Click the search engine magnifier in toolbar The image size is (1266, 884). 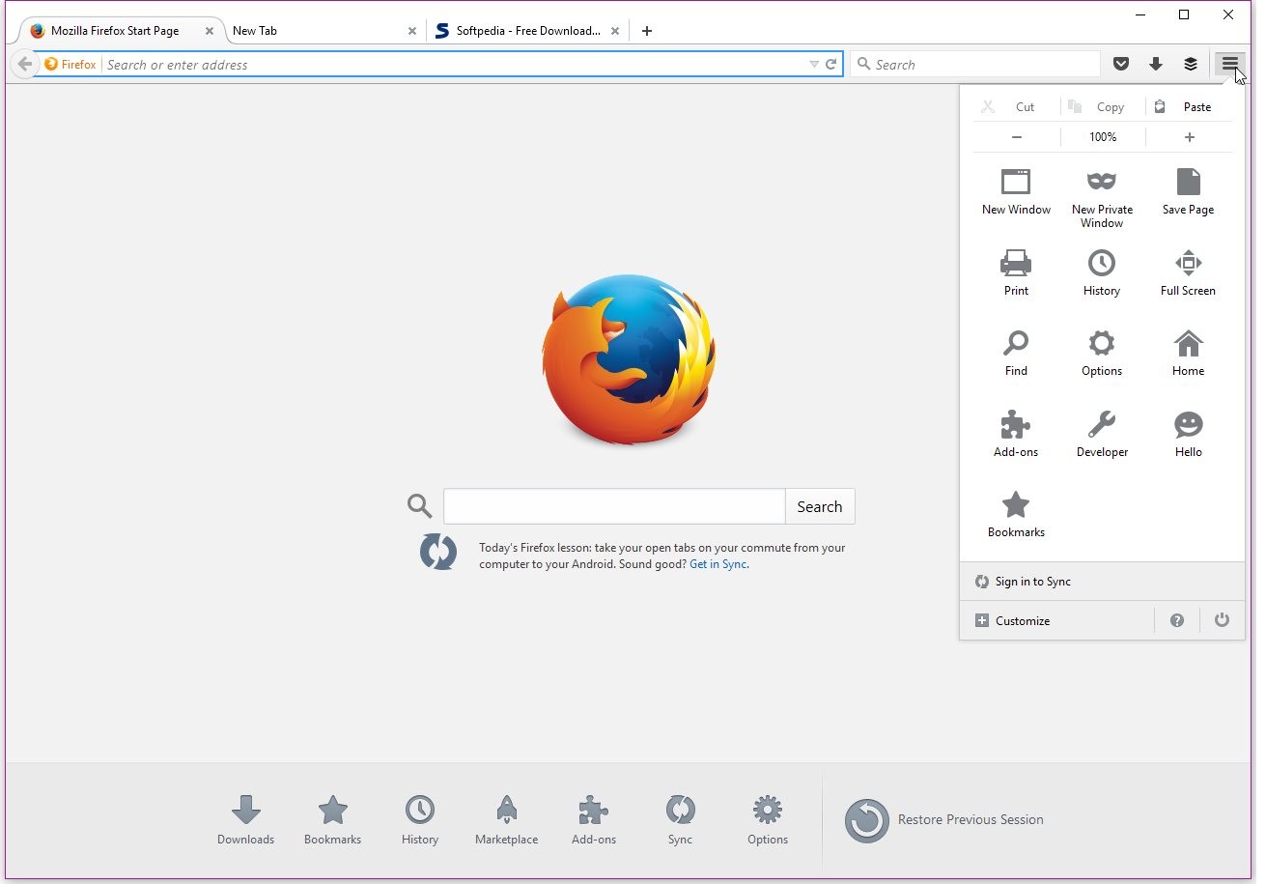pos(862,65)
